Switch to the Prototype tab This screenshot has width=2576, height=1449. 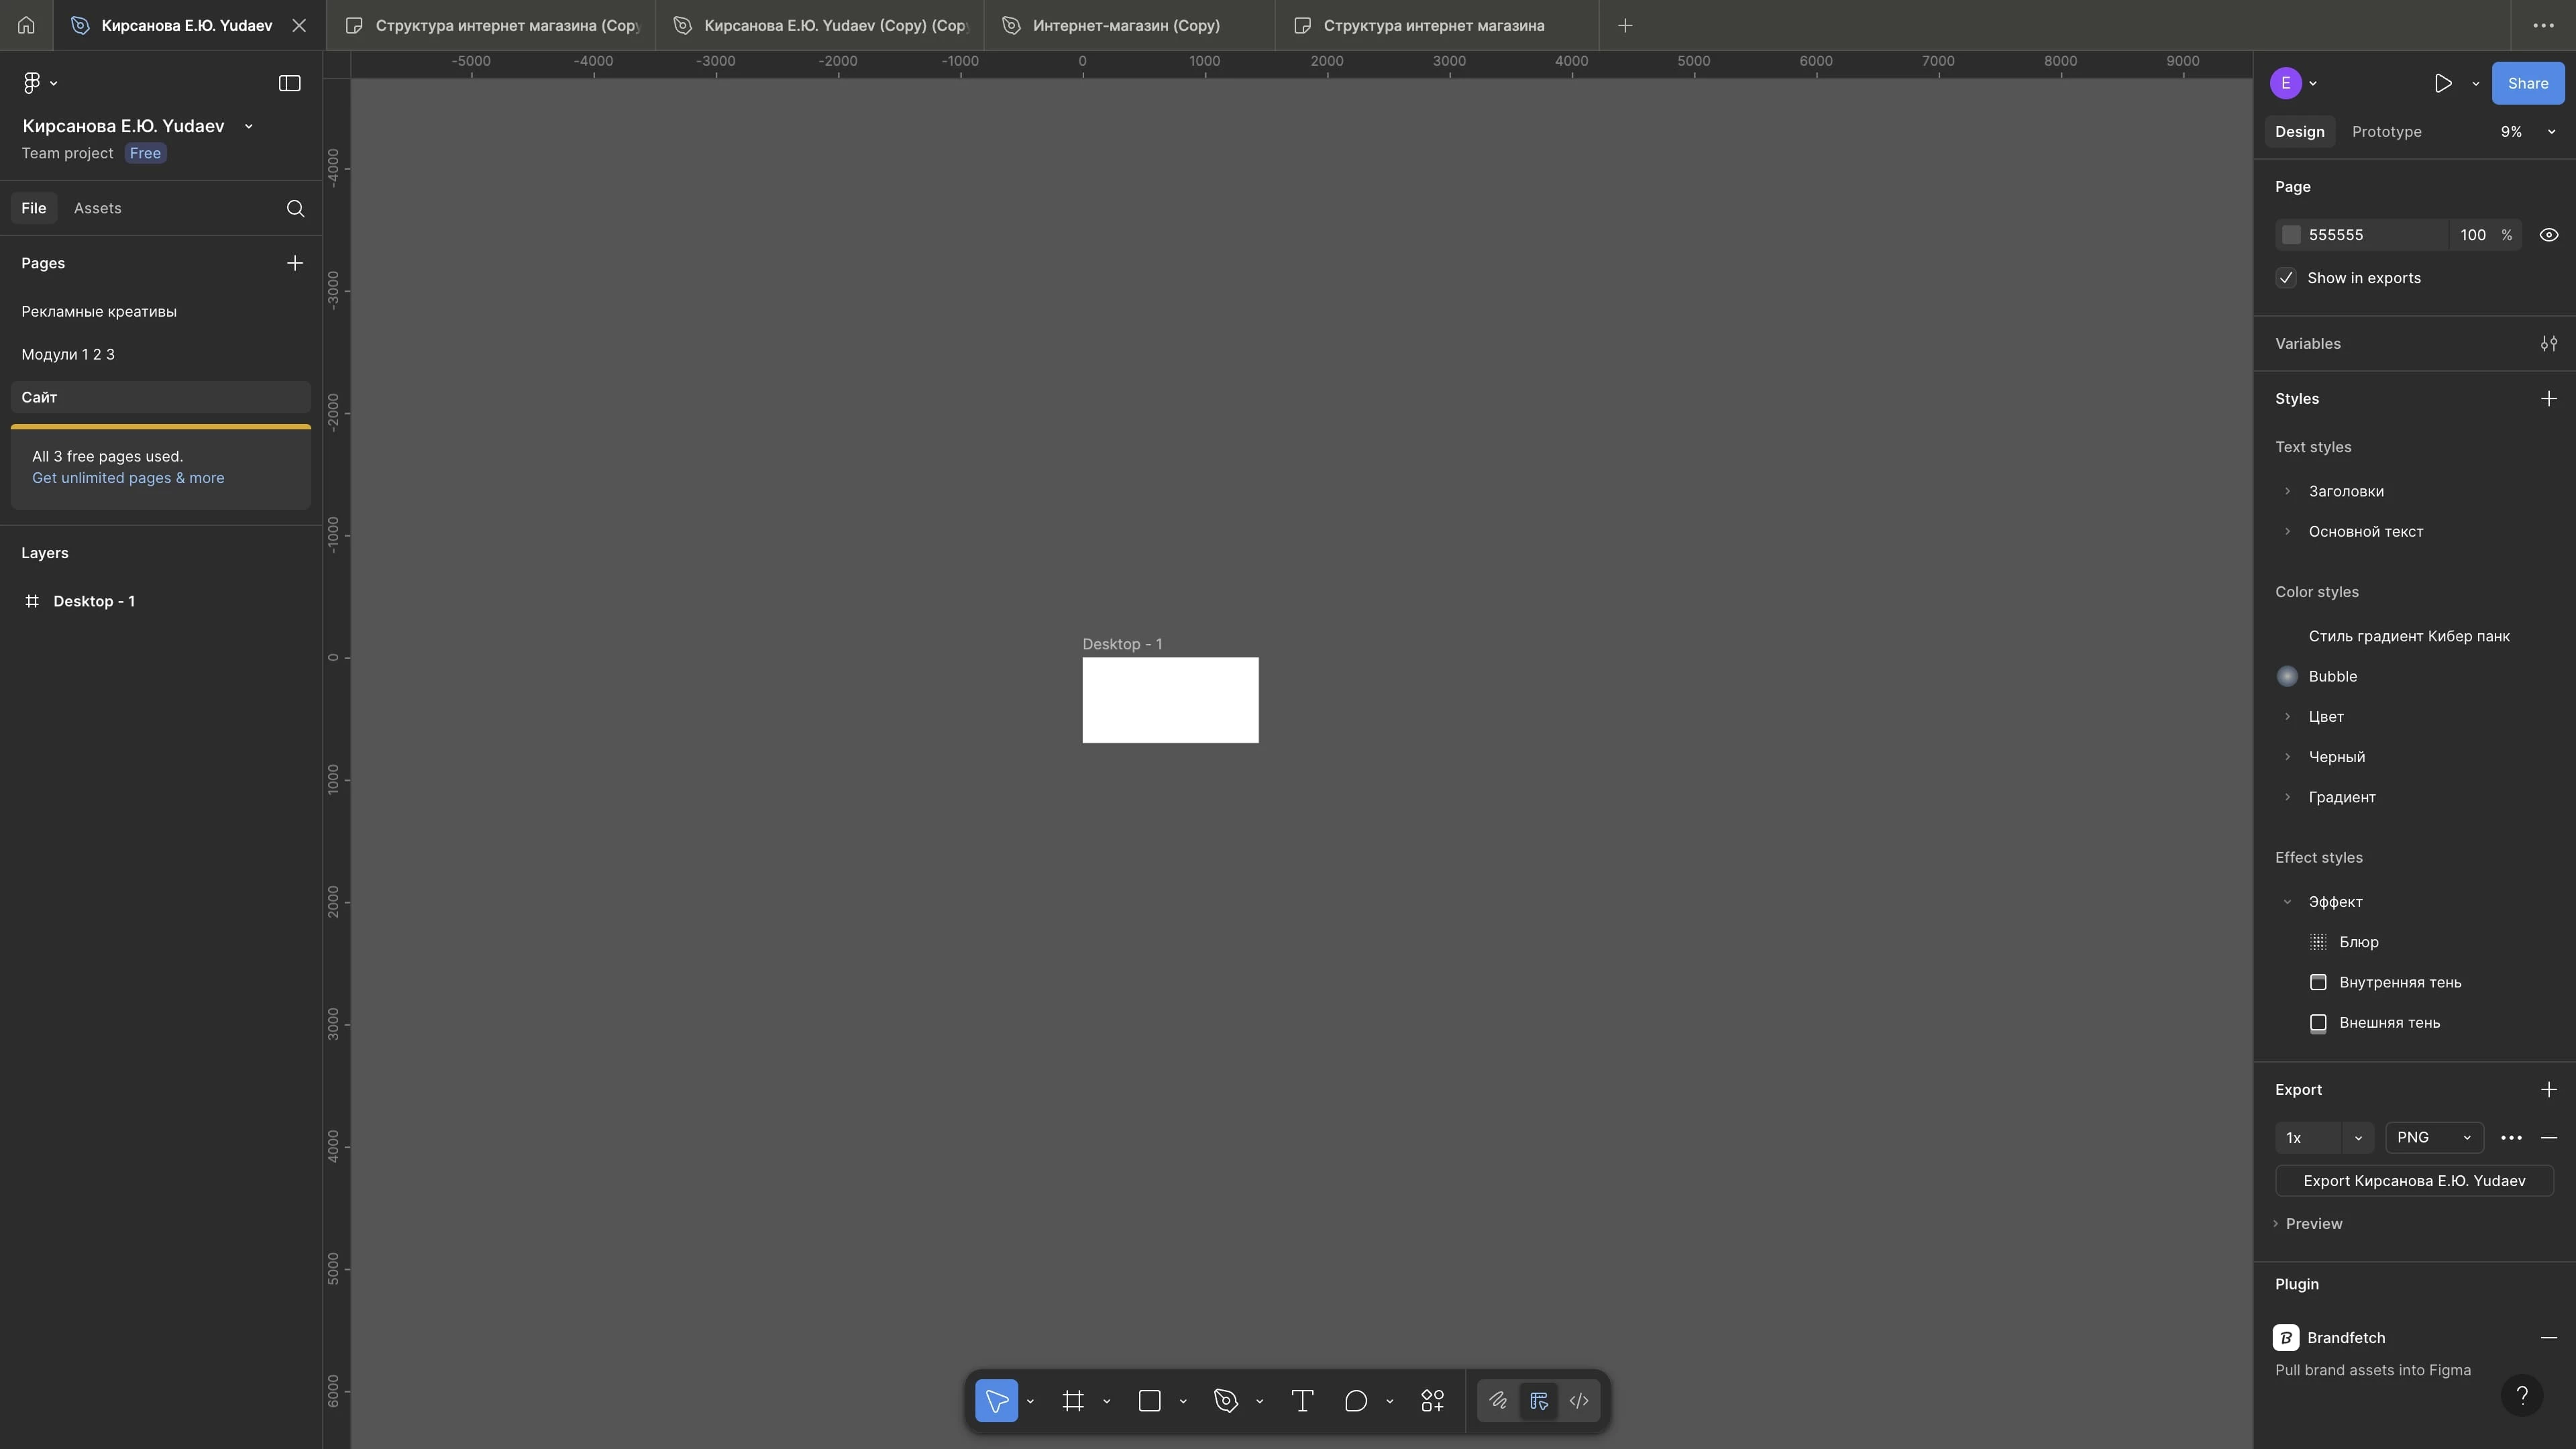(x=2386, y=132)
